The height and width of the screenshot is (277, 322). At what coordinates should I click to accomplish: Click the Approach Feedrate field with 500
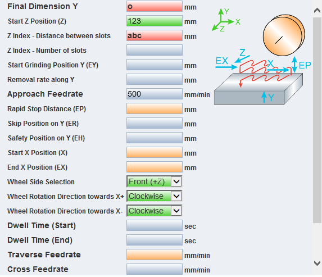(x=155, y=94)
